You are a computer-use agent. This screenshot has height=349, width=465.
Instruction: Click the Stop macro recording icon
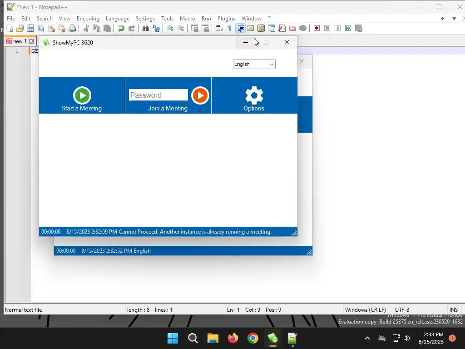(x=327, y=28)
